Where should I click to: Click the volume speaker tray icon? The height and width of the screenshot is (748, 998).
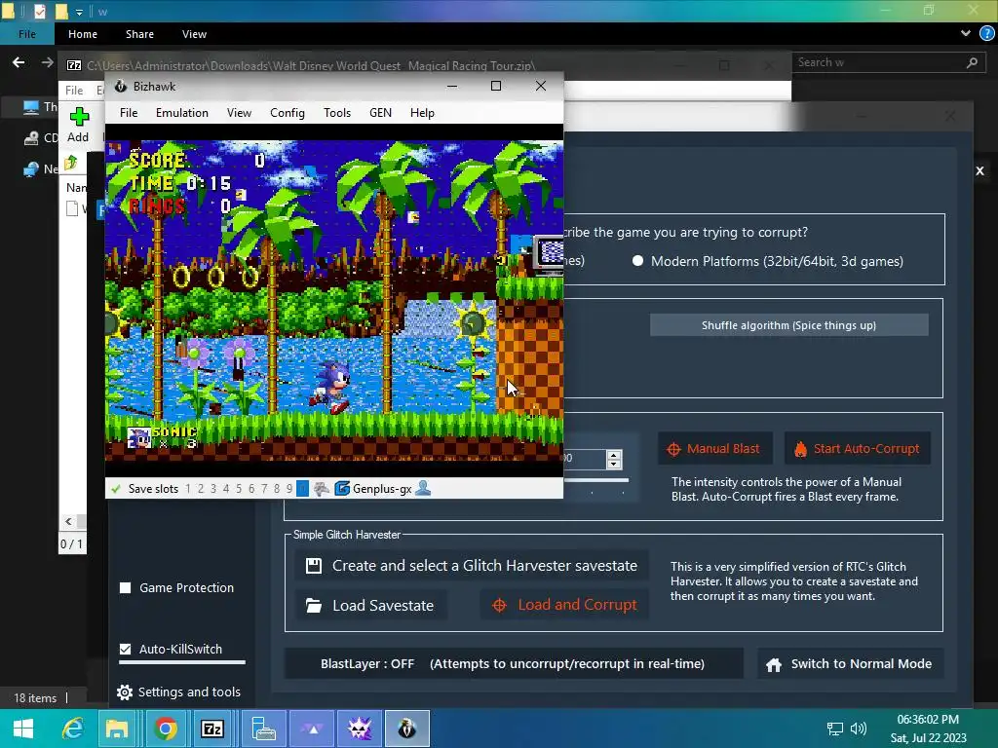pyautogui.click(x=859, y=729)
